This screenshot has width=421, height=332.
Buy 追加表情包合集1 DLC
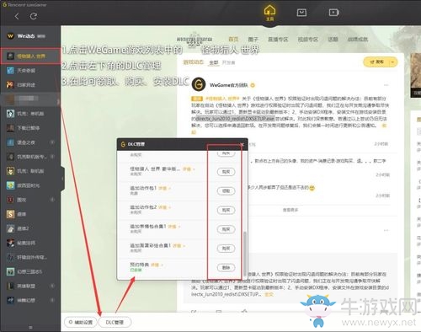pos(226,229)
